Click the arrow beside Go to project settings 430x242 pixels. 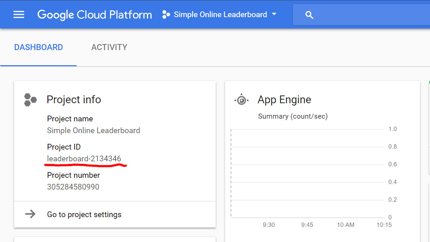31,214
